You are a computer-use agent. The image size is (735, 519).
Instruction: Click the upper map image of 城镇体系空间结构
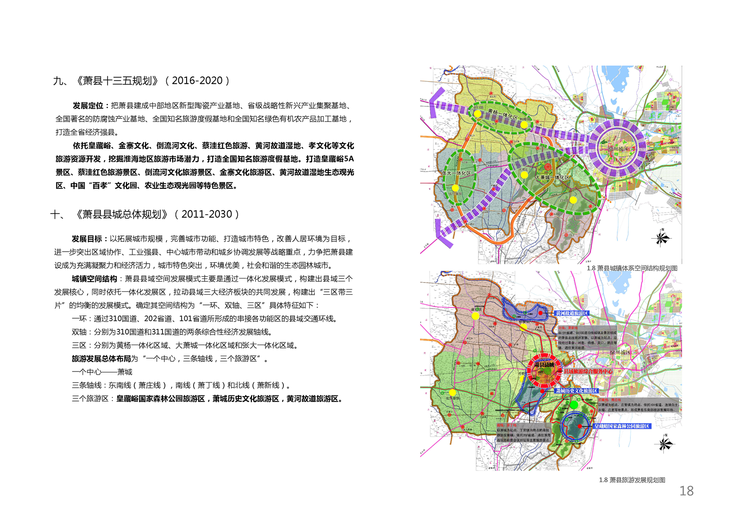[551, 165]
